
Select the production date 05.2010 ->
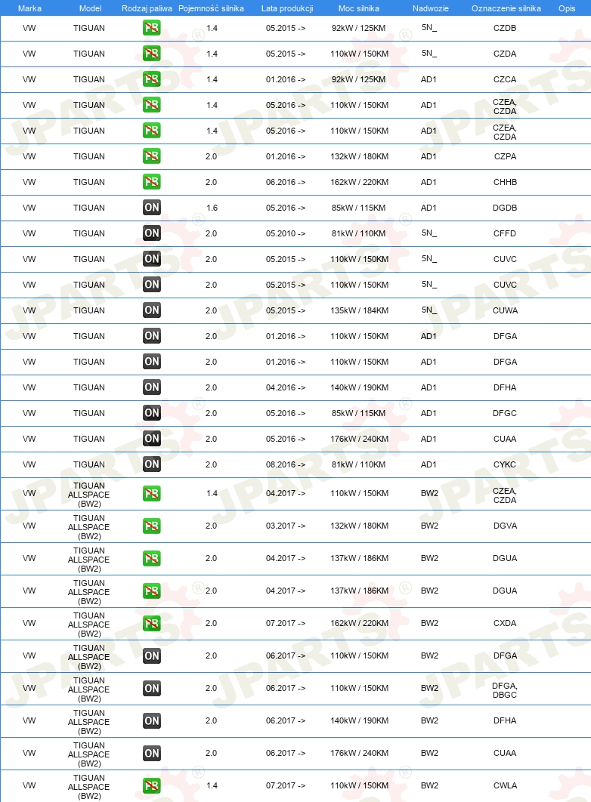(x=286, y=233)
